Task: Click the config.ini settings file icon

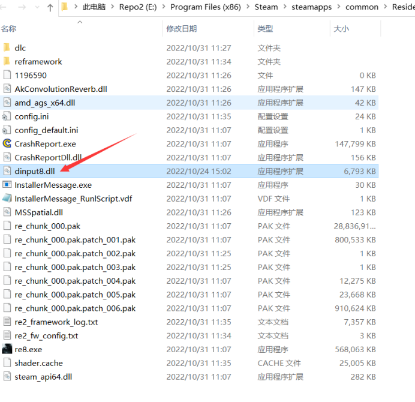Action: pyautogui.click(x=7, y=116)
